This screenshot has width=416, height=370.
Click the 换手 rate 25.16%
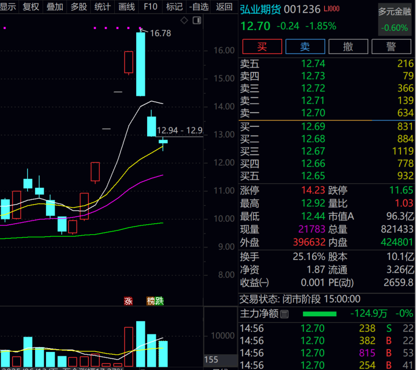[309, 257]
